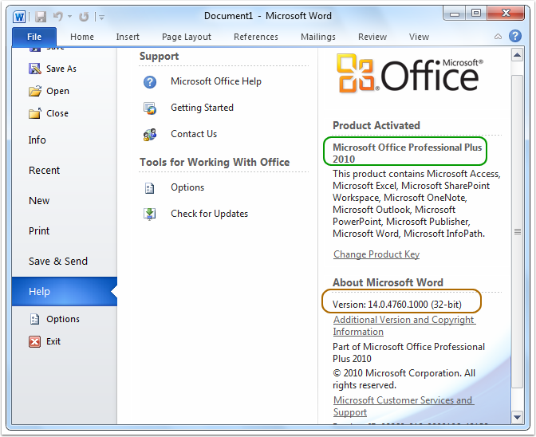
Task: Click the red Exit icon in sidebar
Action: [x=35, y=341]
